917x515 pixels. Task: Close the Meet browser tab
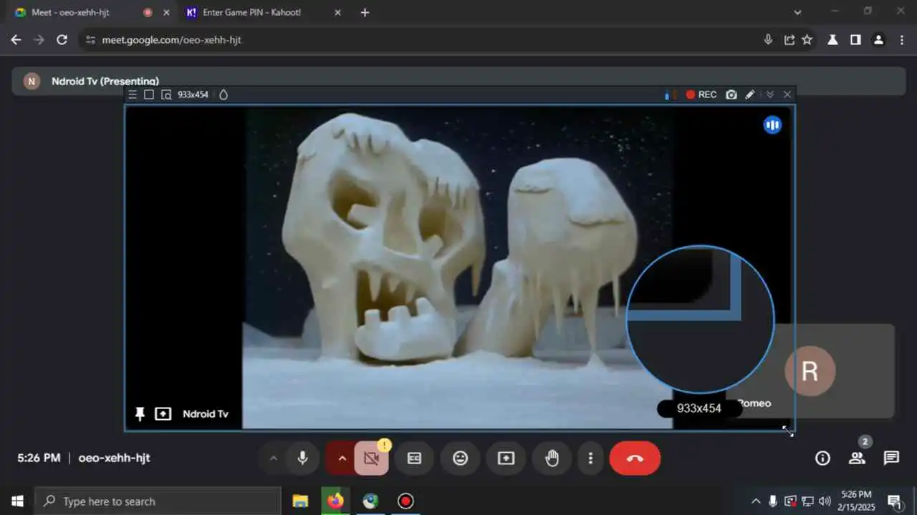pyautogui.click(x=166, y=12)
